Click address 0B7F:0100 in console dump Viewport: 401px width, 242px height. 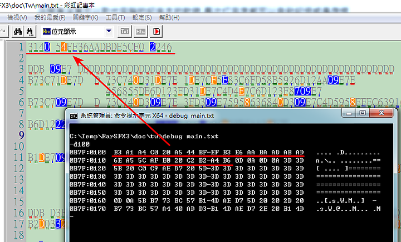coord(88,152)
